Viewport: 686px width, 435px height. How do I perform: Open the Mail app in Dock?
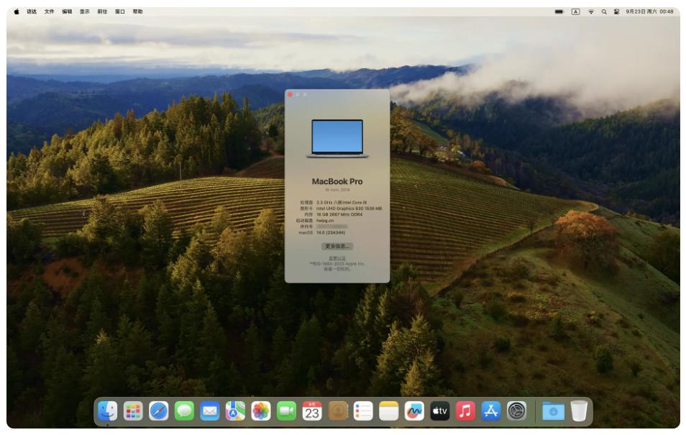[x=209, y=411]
